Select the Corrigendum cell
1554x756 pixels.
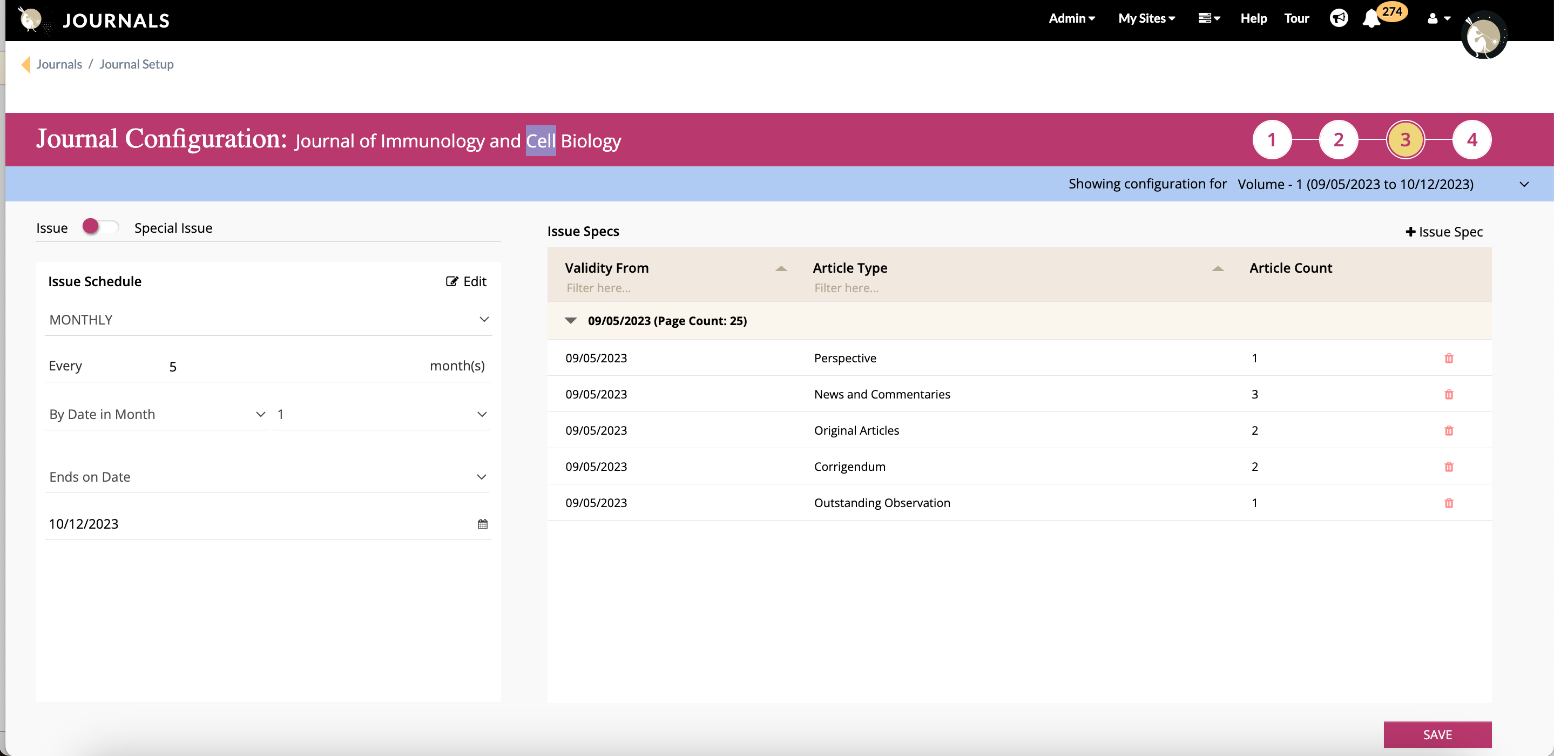click(x=849, y=467)
